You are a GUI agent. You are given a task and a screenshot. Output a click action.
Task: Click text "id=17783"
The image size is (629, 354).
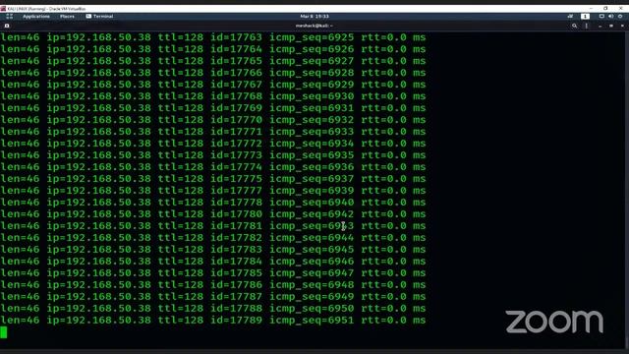click(x=236, y=250)
